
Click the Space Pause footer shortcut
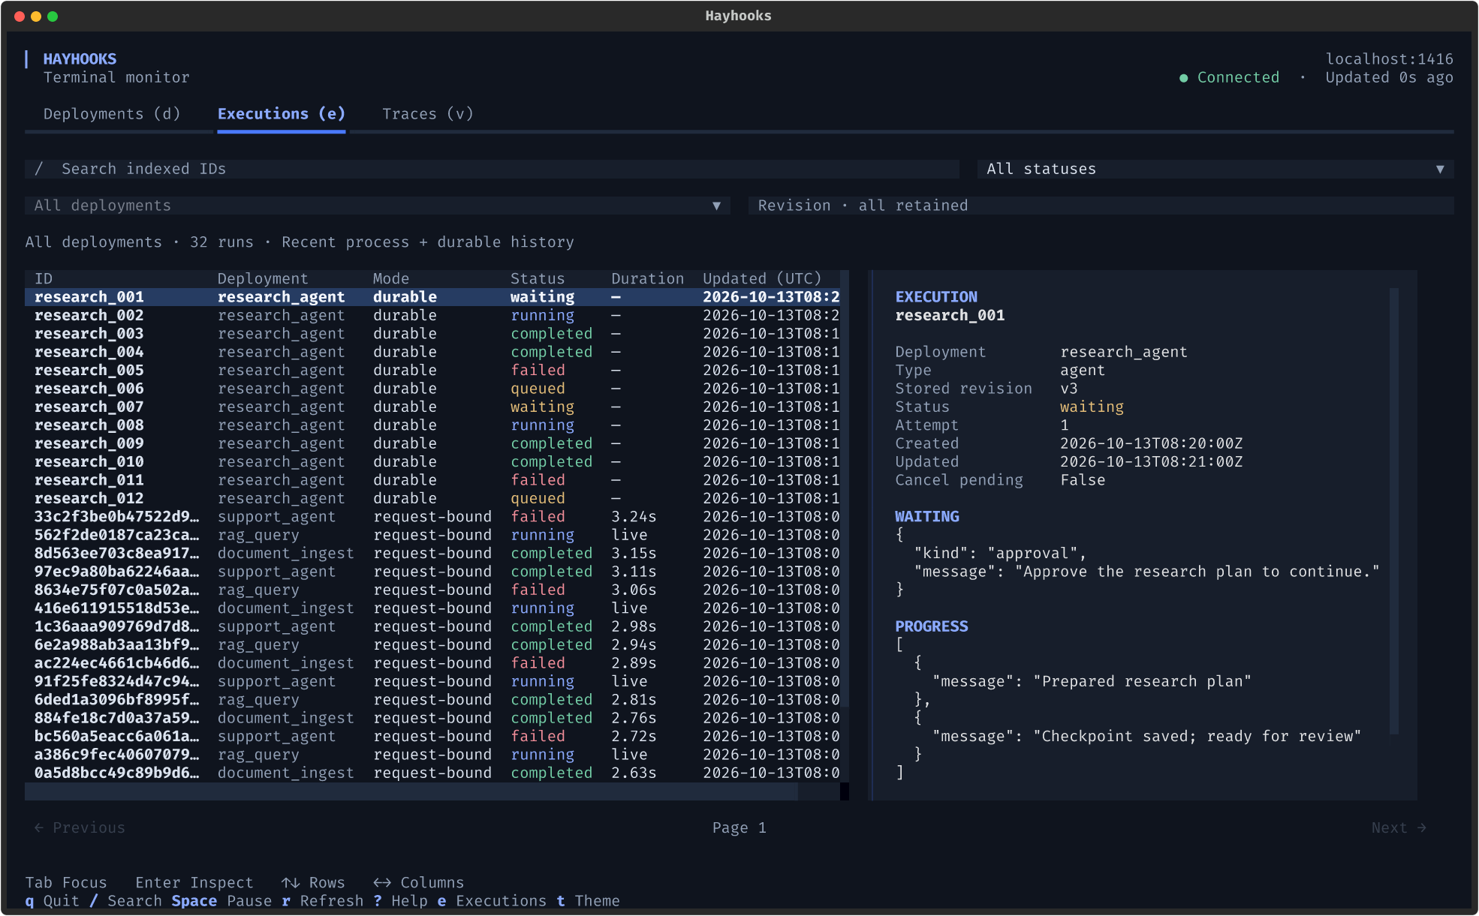point(221,901)
